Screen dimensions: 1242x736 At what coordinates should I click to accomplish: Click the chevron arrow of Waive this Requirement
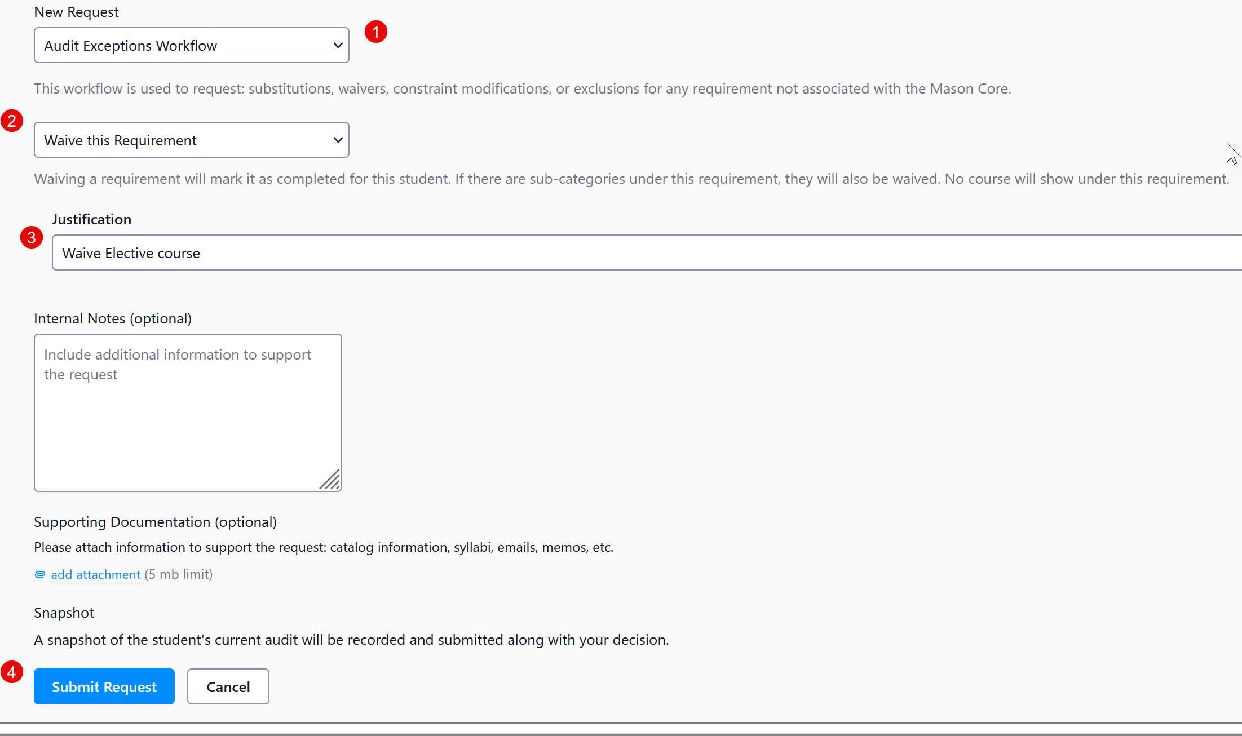click(338, 140)
